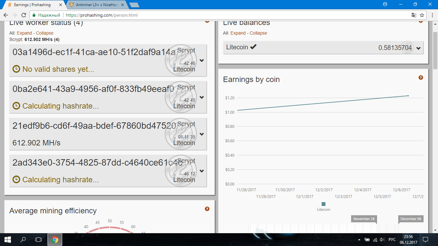Viewport: 438px width, 246px height.
Task: Click Litecoin logo beside balance 0.58135704
Action: 408,47
